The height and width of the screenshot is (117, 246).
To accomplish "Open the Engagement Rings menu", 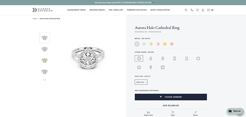I will pyautogui.click(x=77, y=10).
